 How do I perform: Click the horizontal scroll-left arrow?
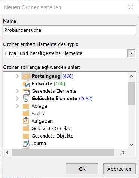[x=8, y=153]
